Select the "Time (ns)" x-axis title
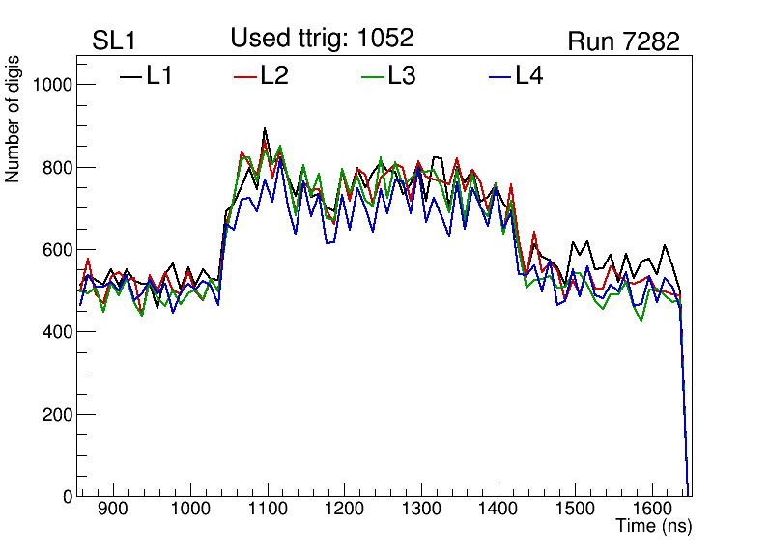 [653, 527]
